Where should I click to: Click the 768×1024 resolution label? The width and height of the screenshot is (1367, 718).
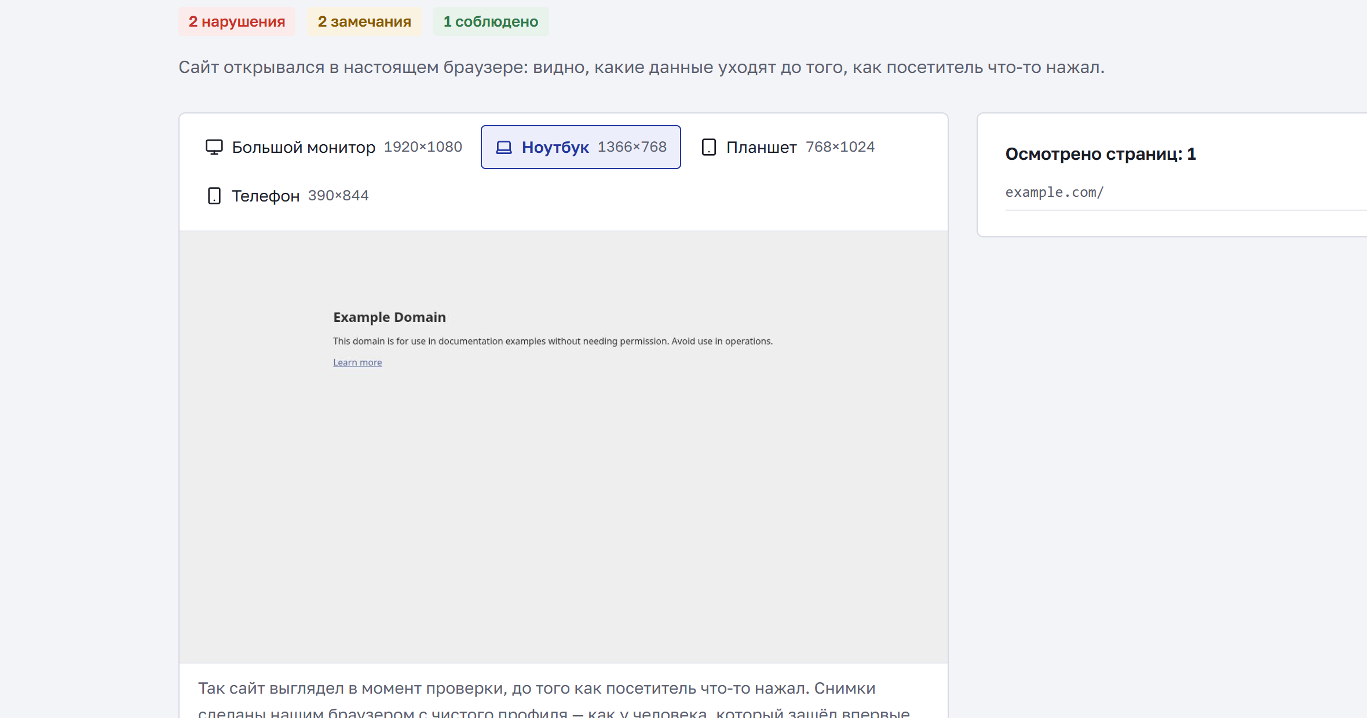840,147
